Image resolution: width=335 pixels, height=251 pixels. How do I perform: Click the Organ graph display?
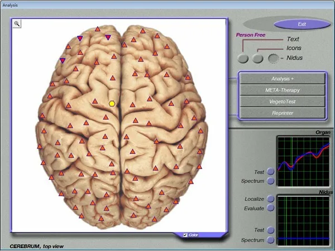(303, 162)
